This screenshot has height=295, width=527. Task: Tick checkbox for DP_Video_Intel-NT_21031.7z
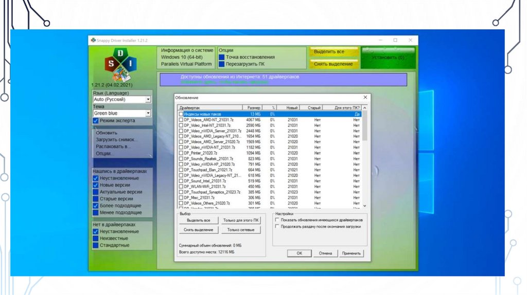coord(181,125)
